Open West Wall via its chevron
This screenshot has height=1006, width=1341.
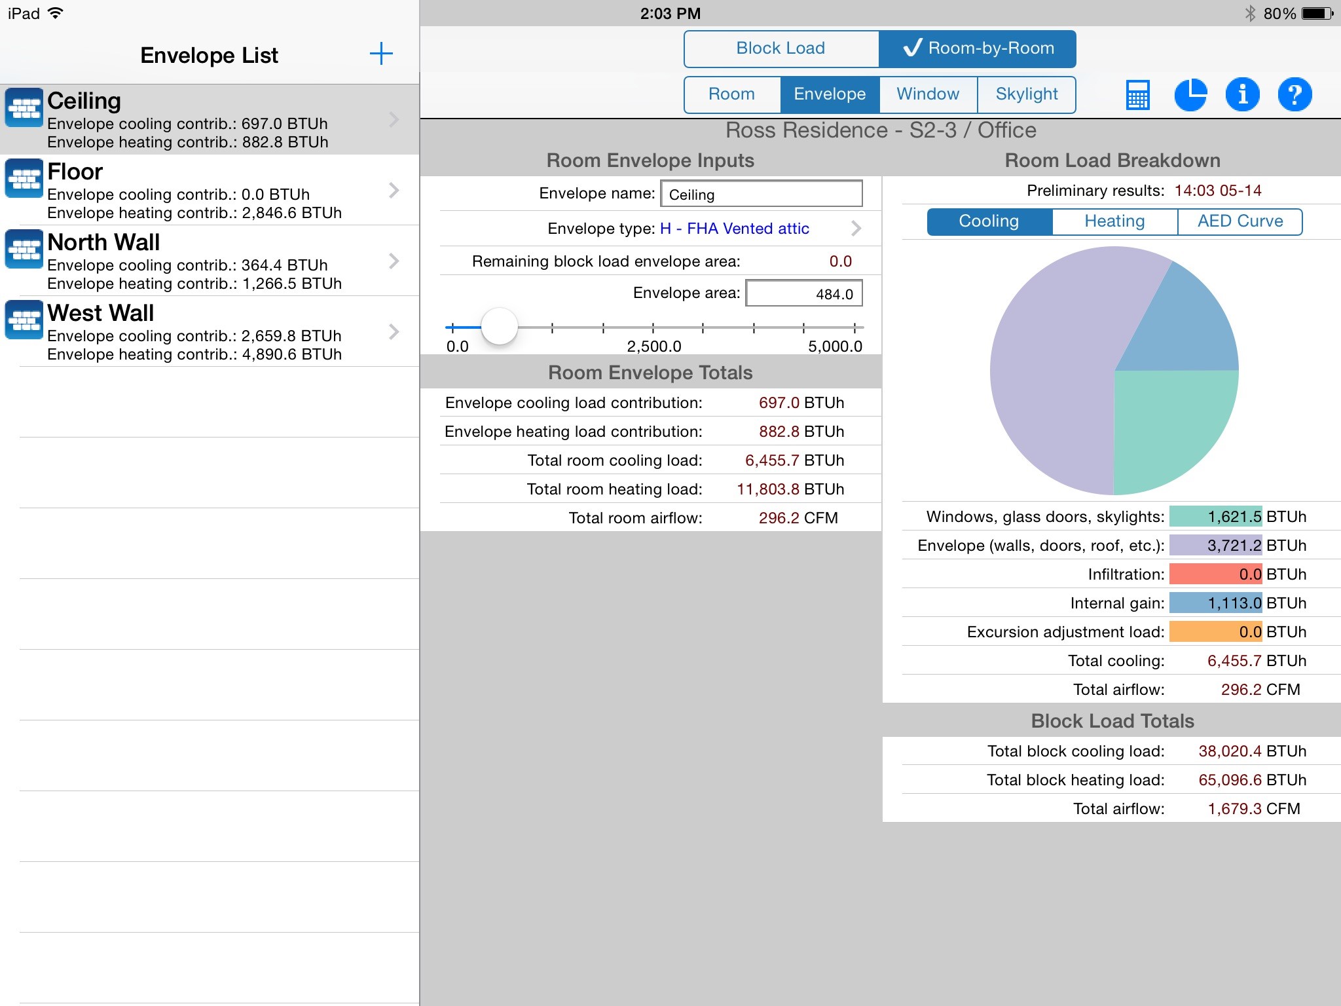(394, 331)
